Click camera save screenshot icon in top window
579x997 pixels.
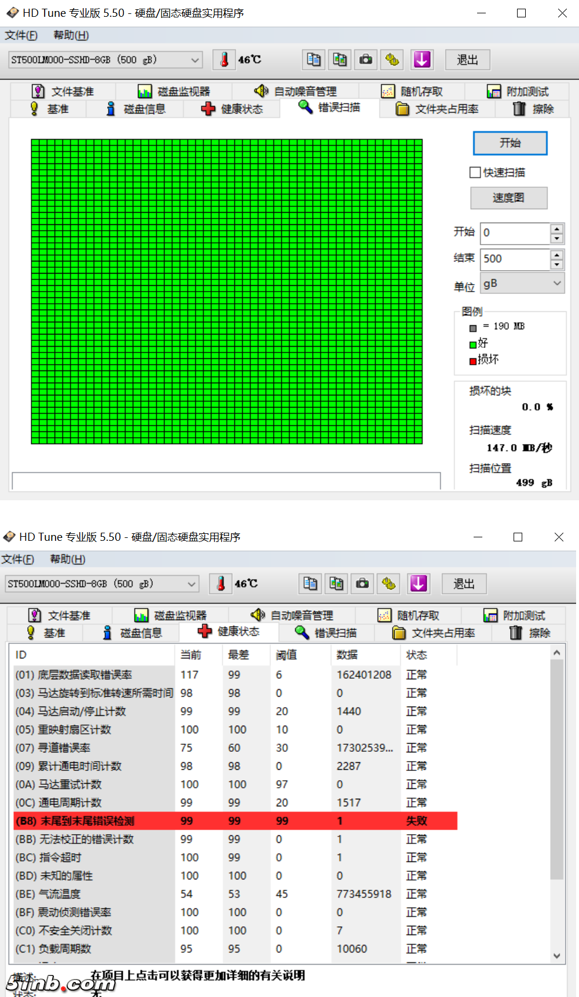[366, 60]
